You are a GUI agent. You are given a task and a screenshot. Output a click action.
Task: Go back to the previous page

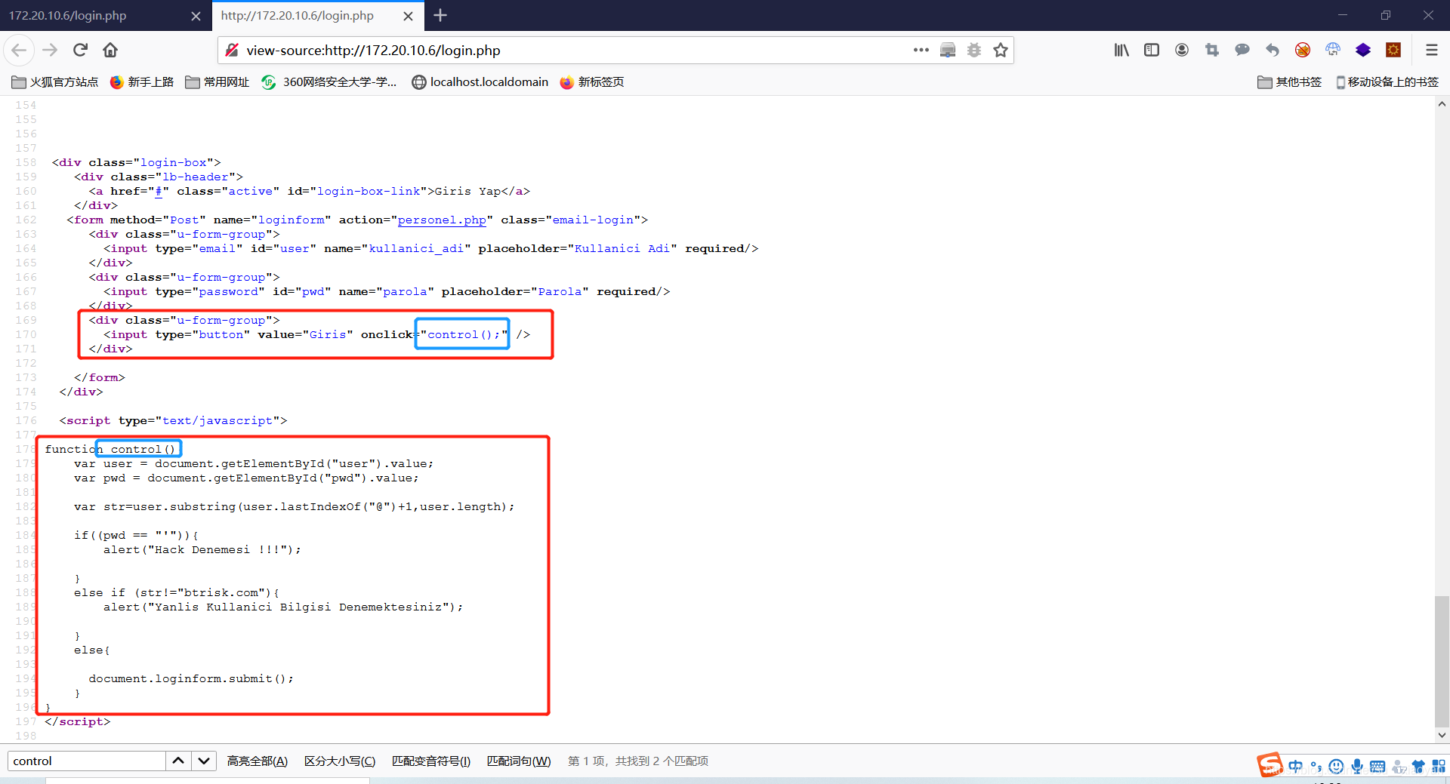[x=19, y=50]
